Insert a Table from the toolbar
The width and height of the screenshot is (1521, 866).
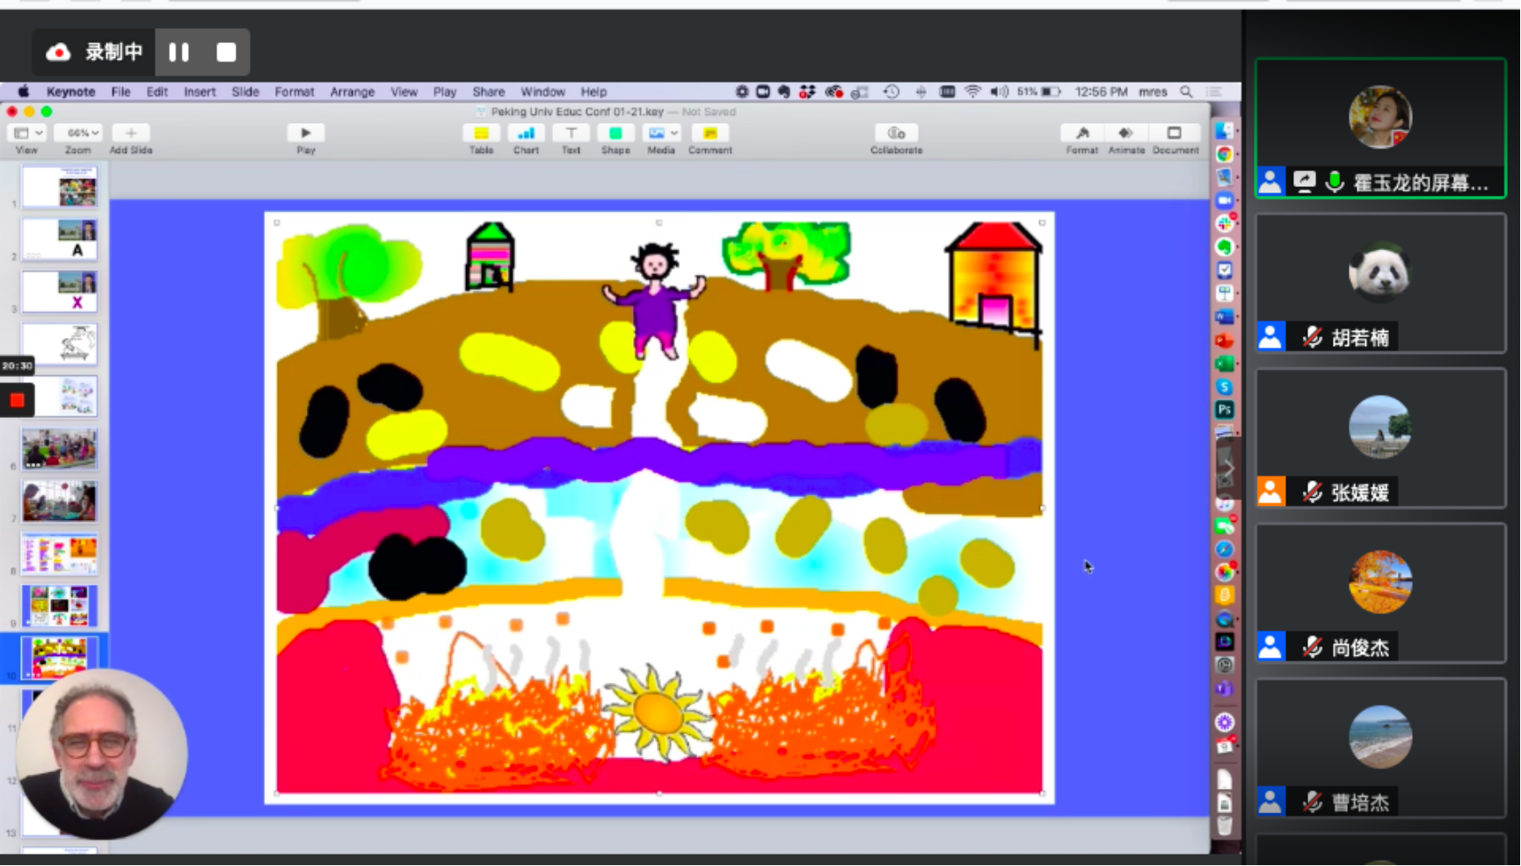(x=481, y=134)
